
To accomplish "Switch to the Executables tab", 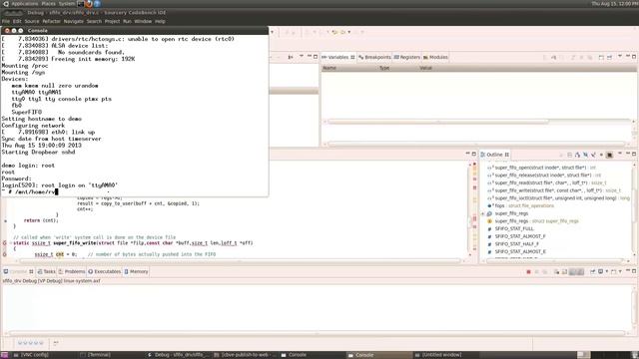I will (104, 271).
